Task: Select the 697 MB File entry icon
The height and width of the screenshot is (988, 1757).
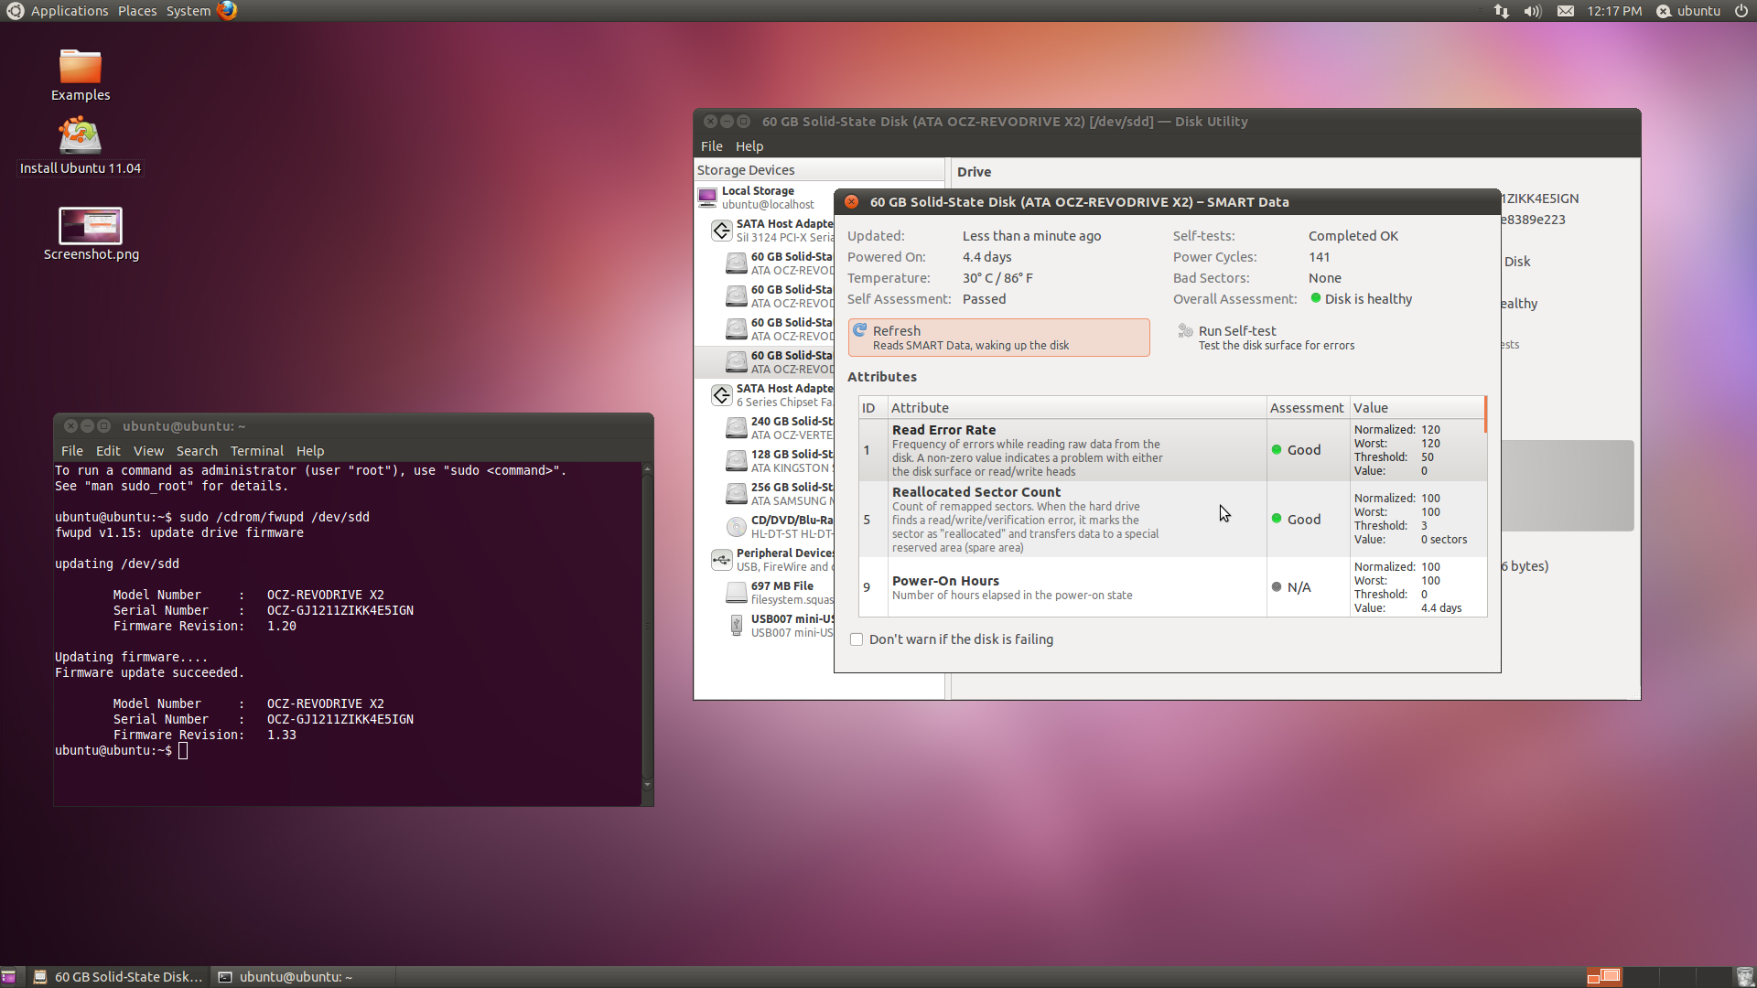Action: (736, 593)
